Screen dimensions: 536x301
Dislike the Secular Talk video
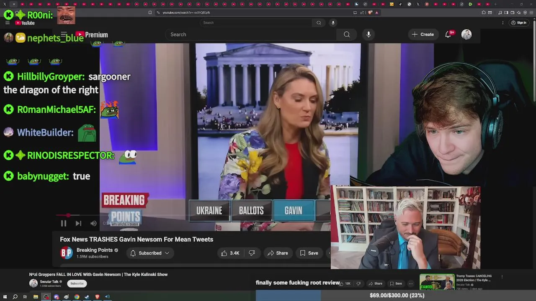tap(358, 283)
